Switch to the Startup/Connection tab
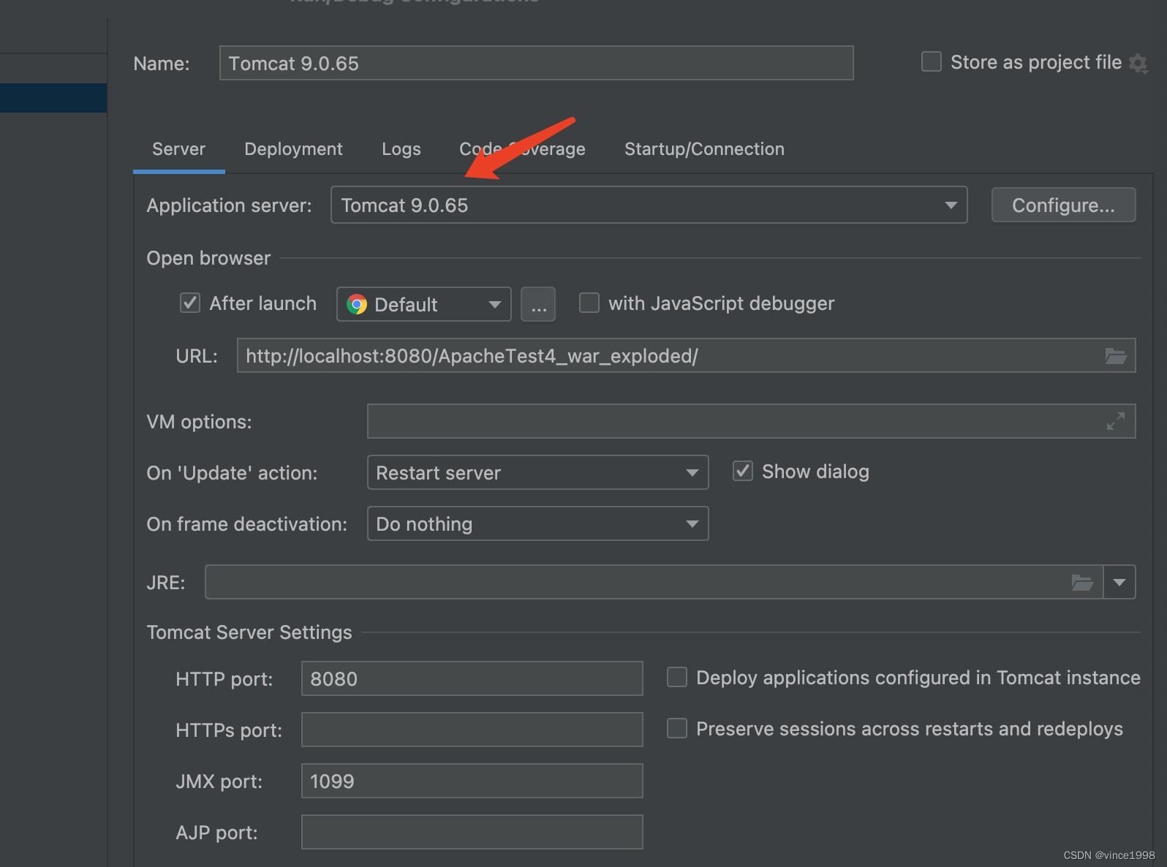1167x867 pixels. pos(704,149)
